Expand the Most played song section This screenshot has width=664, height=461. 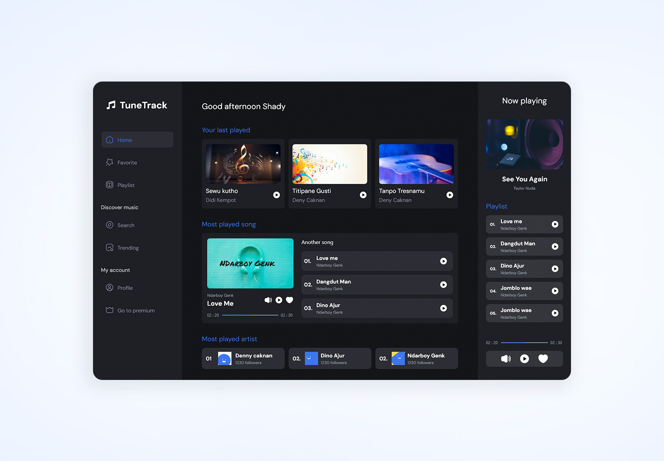click(x=229, y=224)
